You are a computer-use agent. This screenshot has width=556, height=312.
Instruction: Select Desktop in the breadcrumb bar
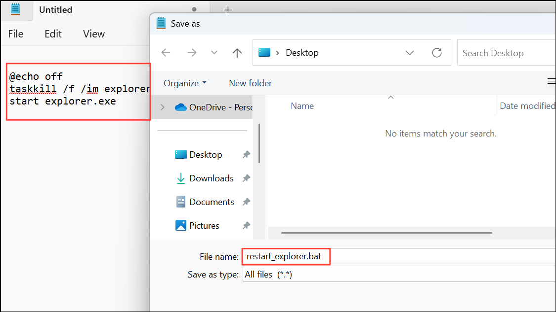tap(302, 52)
